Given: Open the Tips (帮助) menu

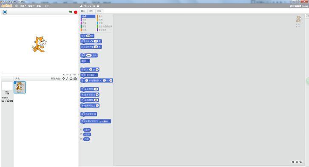Looking at the screenshot, I should coord(39,6).
